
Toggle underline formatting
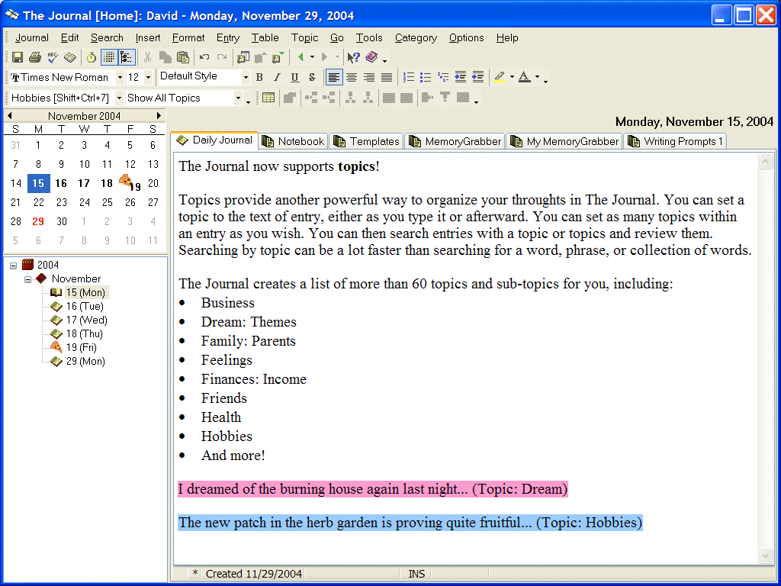click(x=294, y=77)
